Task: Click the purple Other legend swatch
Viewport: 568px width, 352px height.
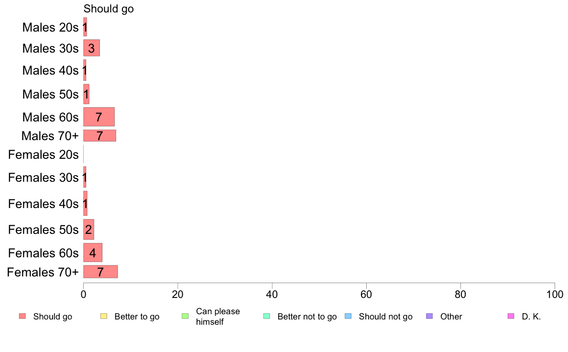Action: (430, 316)
